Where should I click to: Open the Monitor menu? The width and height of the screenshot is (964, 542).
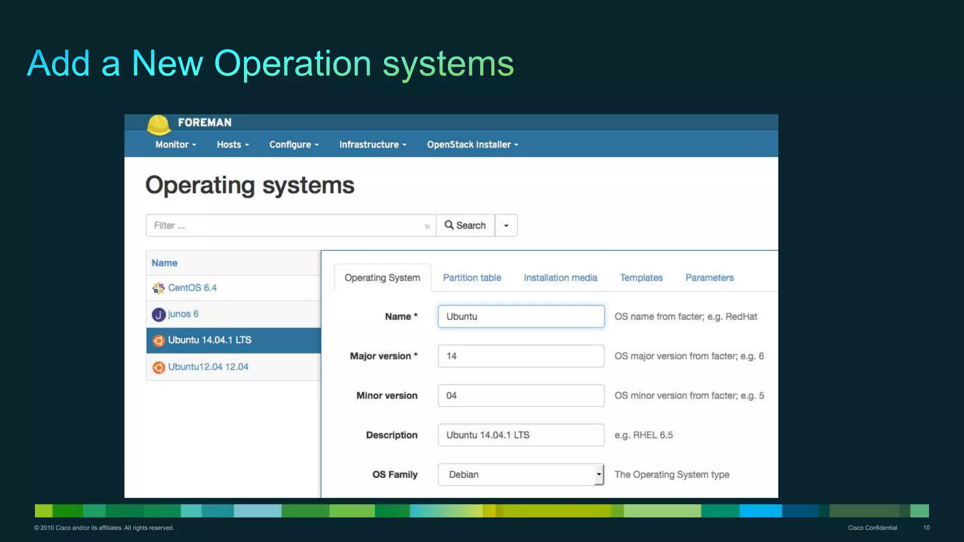coord(176,144)
